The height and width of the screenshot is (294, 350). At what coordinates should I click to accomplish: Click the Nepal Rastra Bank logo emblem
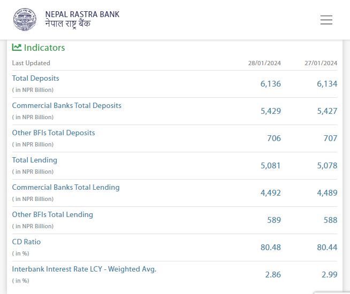pos(26,19)
